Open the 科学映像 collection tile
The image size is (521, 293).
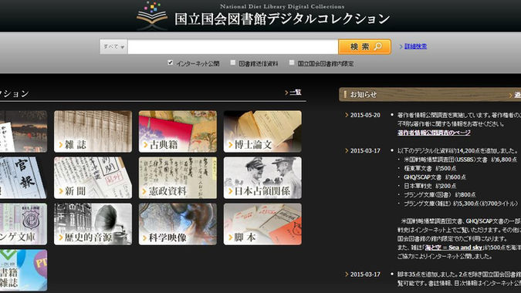pyautogui.click(x=178, y=224)
